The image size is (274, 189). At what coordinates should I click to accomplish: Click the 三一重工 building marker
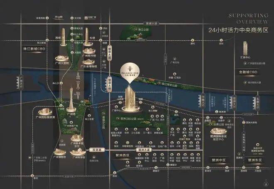point(147,129)
